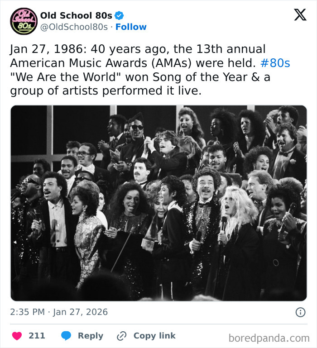Open the black-and-white group performance photo
Screen dimensions: 317x348
(158, 203)
